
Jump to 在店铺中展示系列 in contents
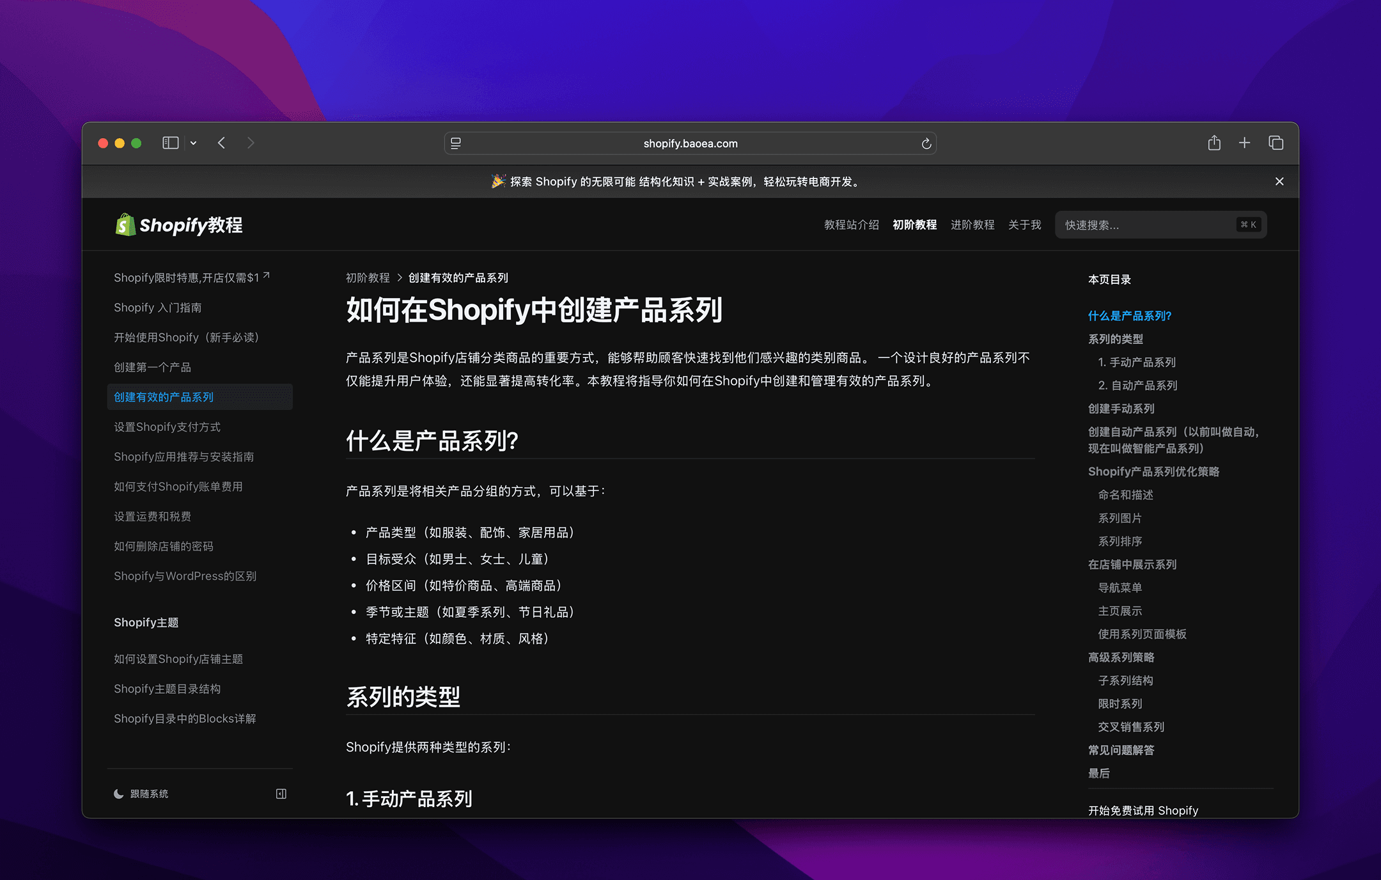coord(1132,565)
